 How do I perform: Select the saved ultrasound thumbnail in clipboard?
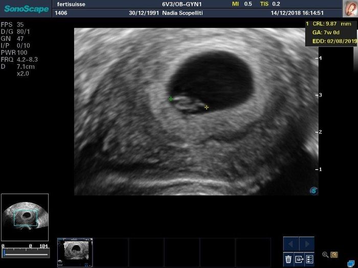point(74,252)
